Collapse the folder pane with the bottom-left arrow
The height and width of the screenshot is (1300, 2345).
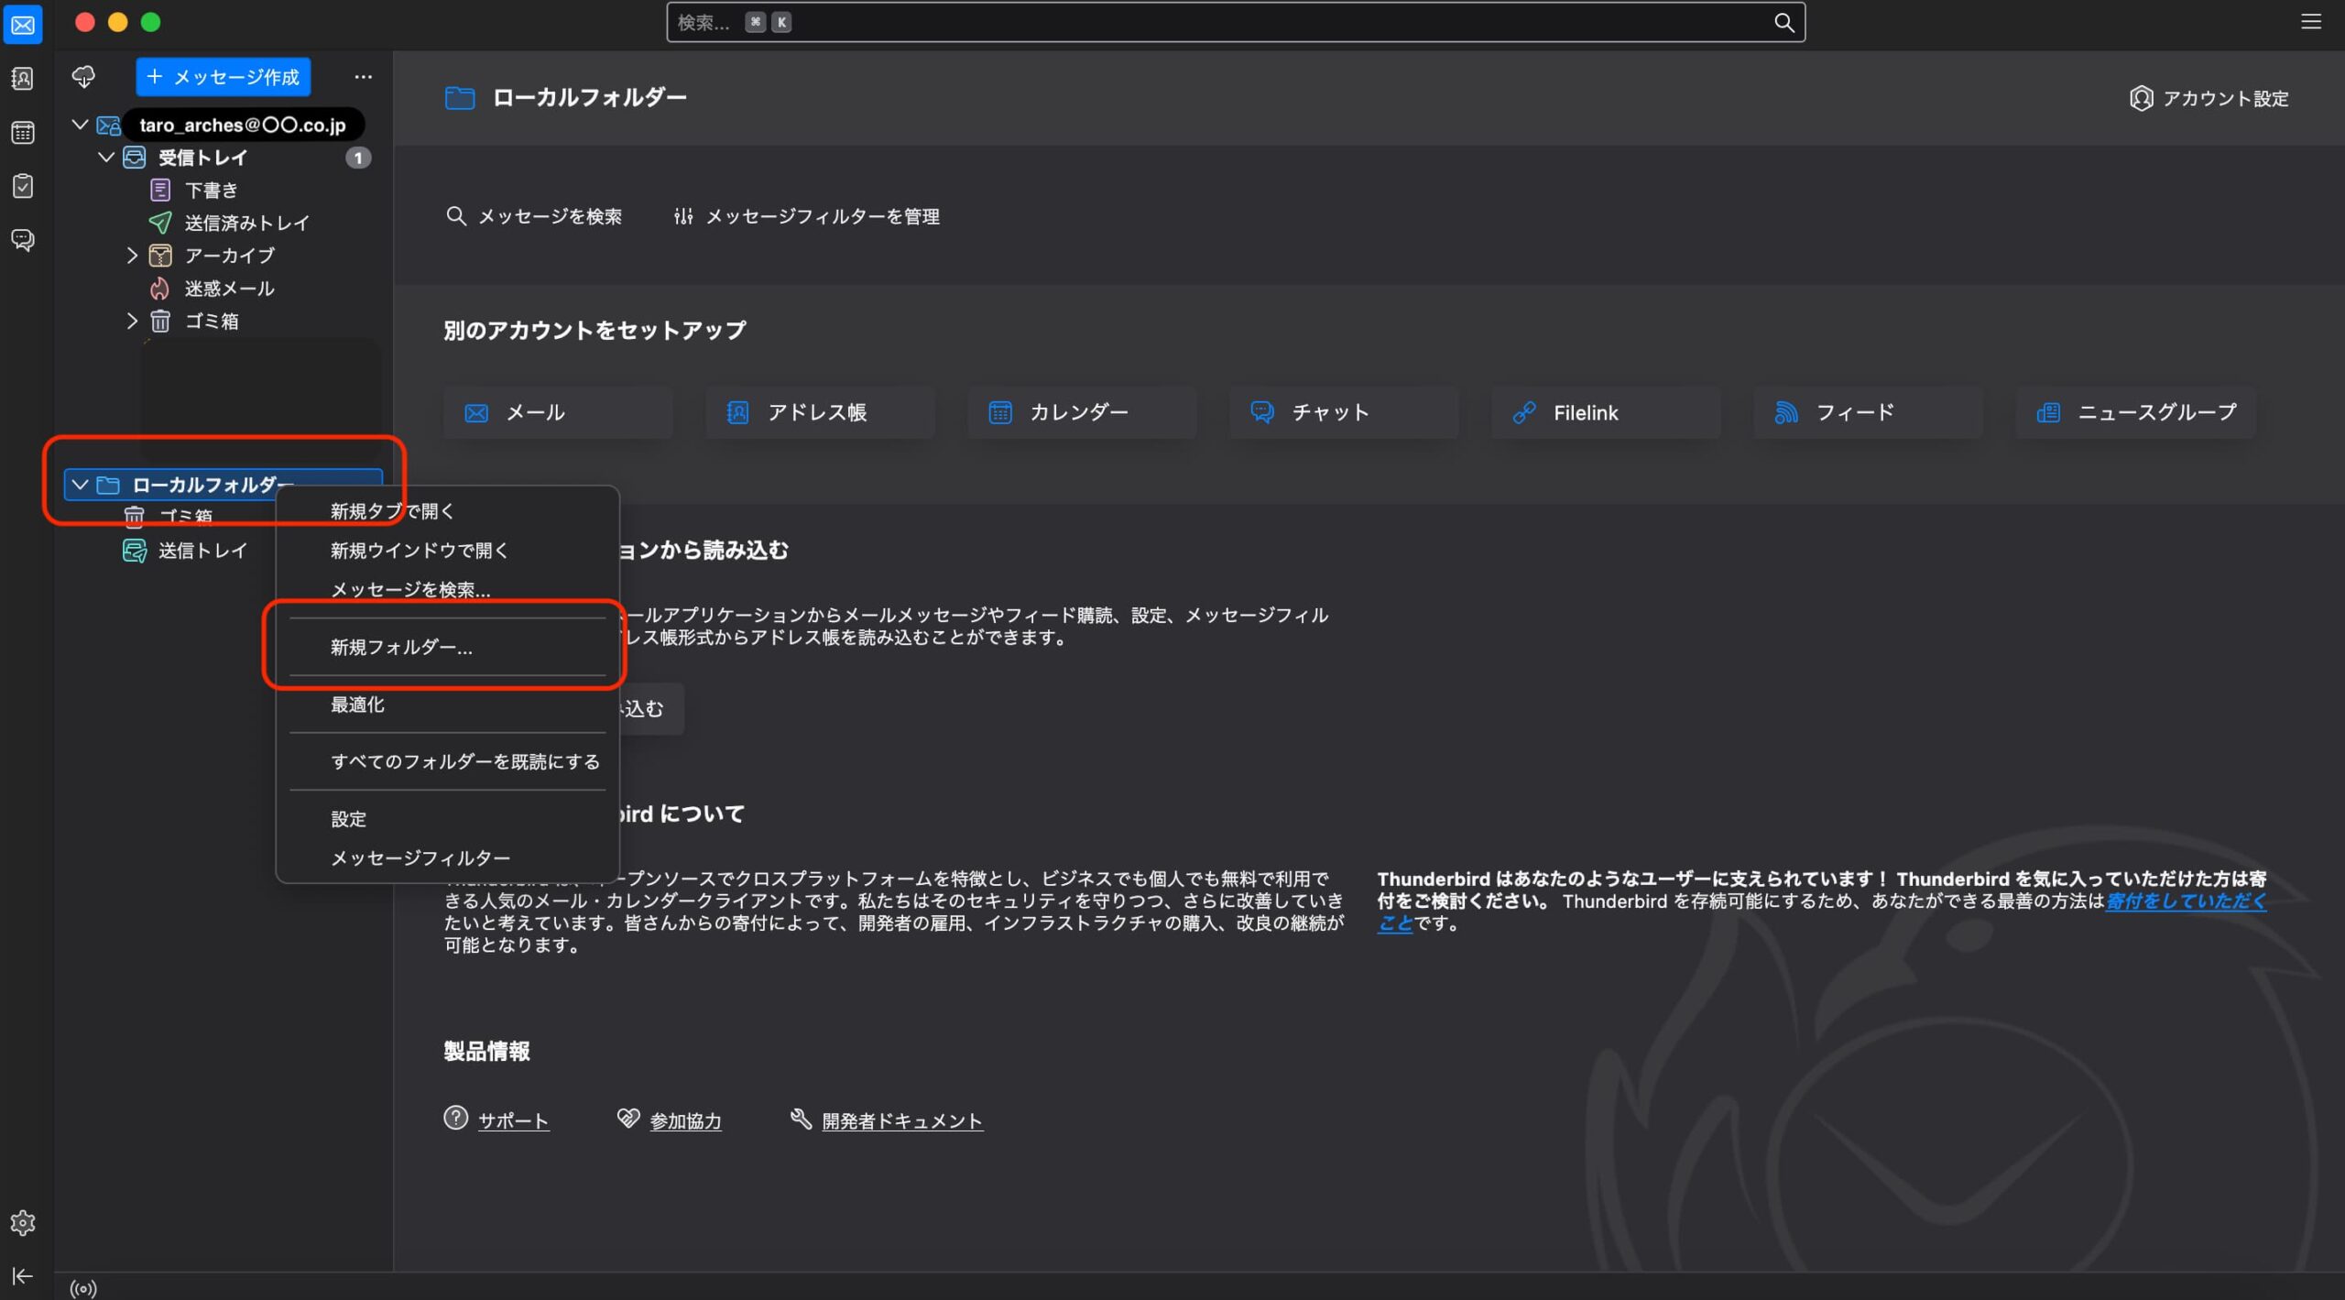(x=23, y=1275)
